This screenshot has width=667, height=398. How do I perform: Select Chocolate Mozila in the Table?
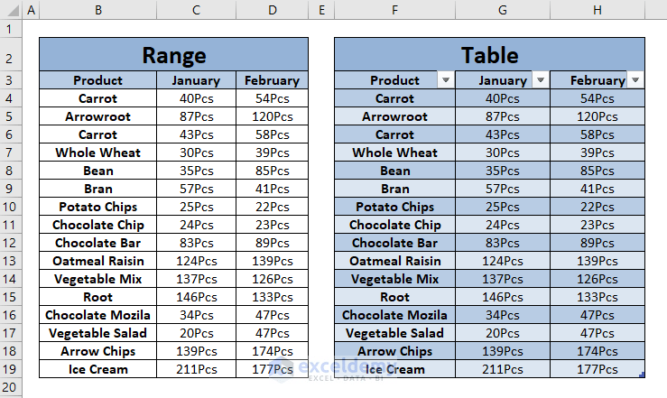coord(394,315)
